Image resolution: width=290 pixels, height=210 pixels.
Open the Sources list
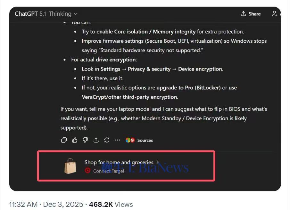(x=145, y=140)
